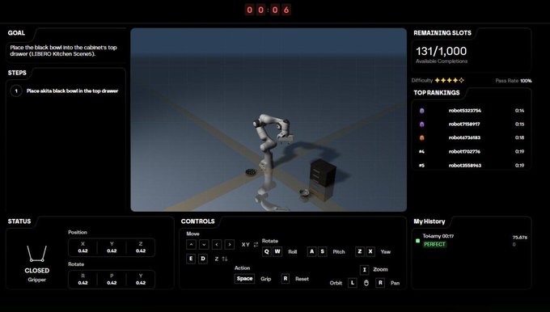Click the TOP RANKINGS heading
This screenshot has width=550, height=312.
tap(437, 93)
